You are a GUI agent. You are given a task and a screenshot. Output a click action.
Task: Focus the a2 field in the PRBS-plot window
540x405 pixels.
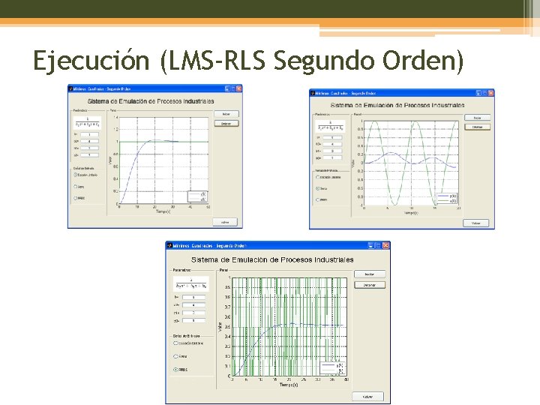pyautogui.click(x=193, y=304)
